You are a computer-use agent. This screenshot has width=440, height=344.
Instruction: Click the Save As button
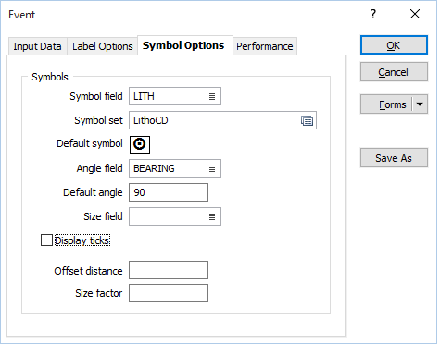394,158
